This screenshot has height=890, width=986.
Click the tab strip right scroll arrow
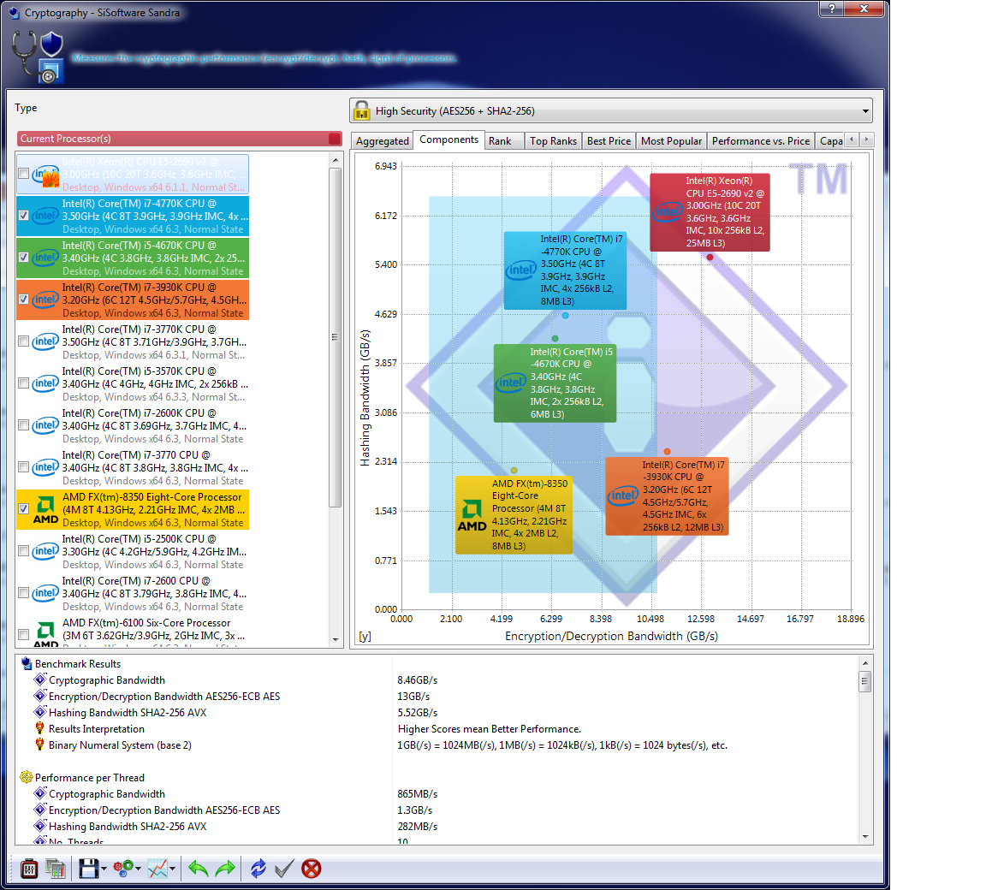pyautogui.click(x=866, y=139)
